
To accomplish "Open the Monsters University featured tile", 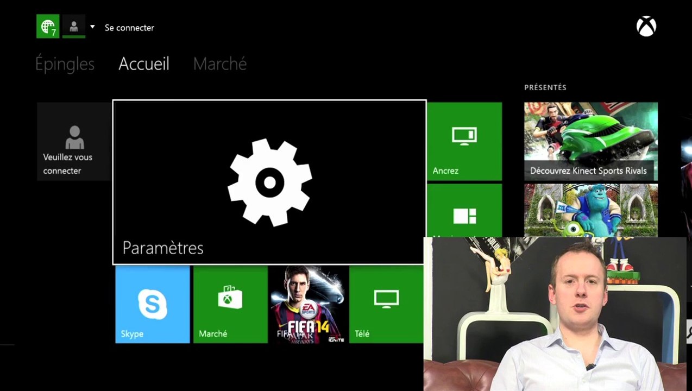I will coord(591,211).
